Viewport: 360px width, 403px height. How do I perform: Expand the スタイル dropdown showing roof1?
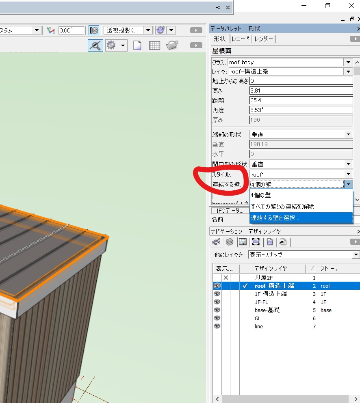348,174
